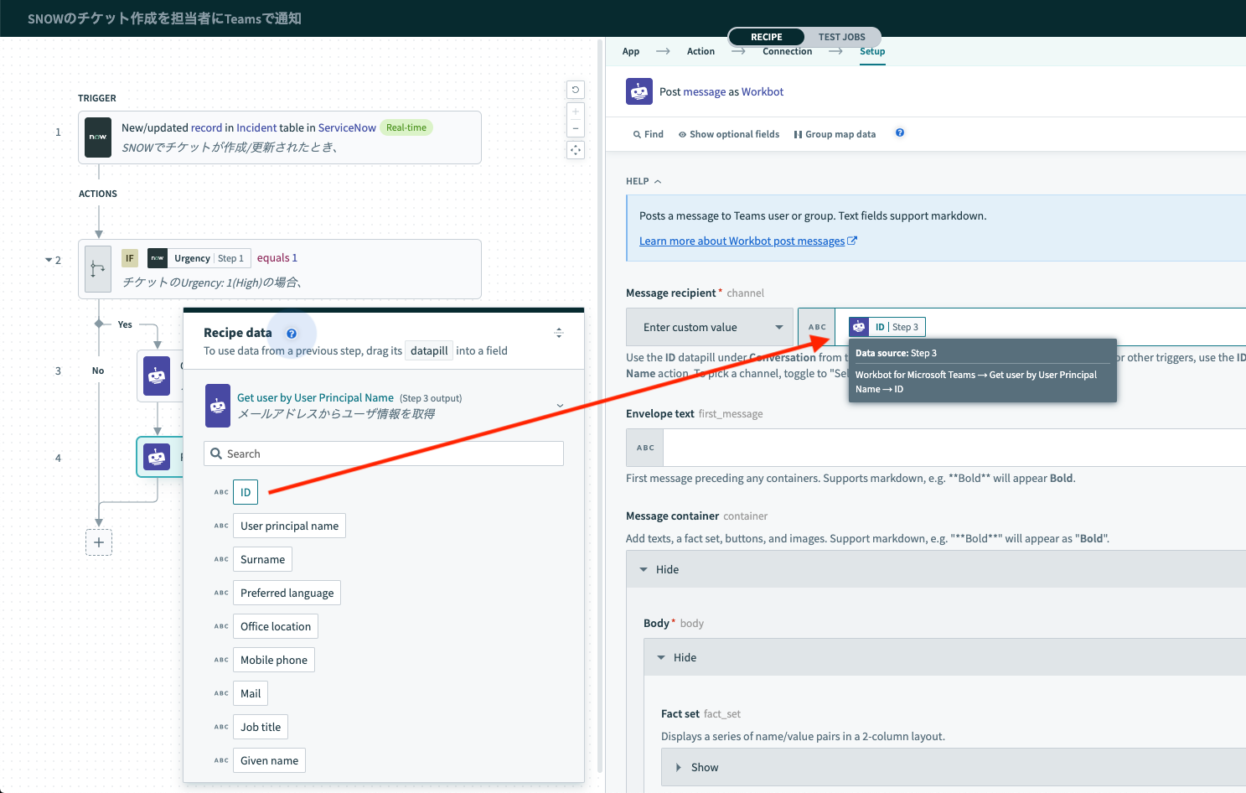The height and width of the screenshot is (793, 1246).
Task: Go to the Setup tab
Action: click(872, 51)
